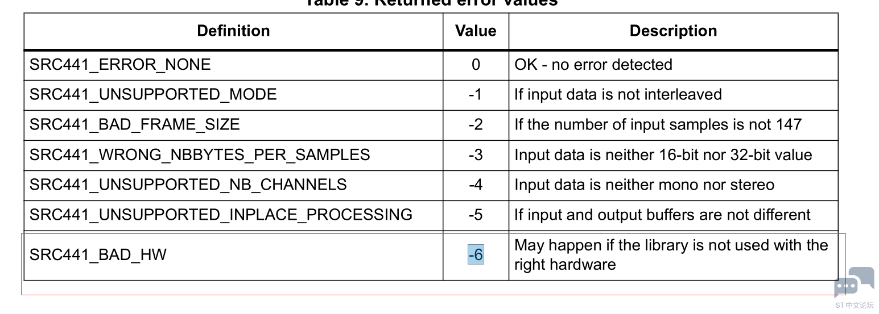Viewport: 879px width, 314px height.
Task: Click the "not 147" input samples description
Action: (658, 124)
